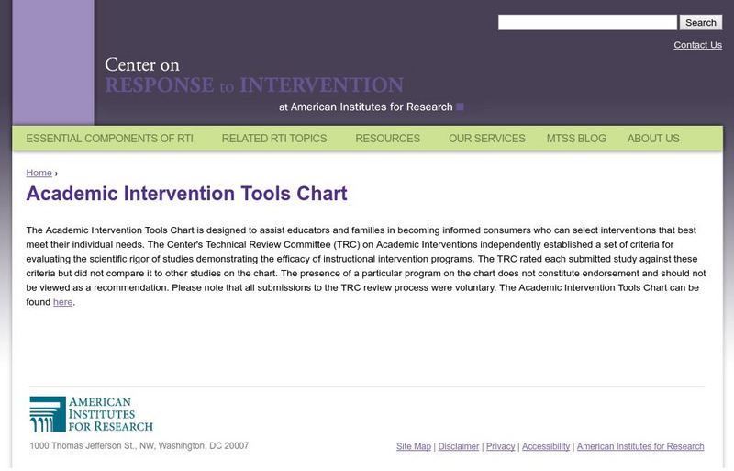
Task: Open the Contact Us link
Action: 697,45
